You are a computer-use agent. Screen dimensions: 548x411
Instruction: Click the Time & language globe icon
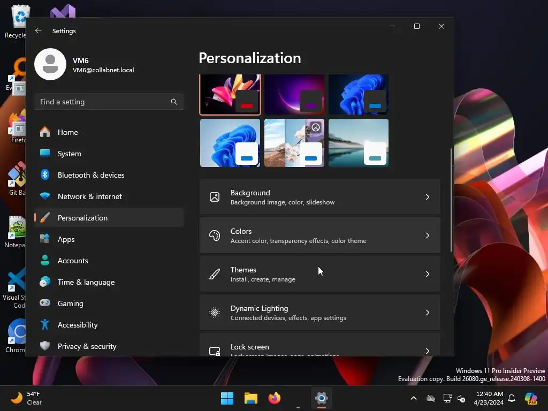click(45, 281)
